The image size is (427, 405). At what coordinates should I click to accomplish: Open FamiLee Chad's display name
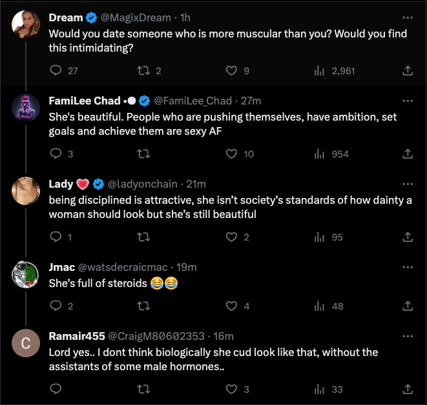[85, 101]
